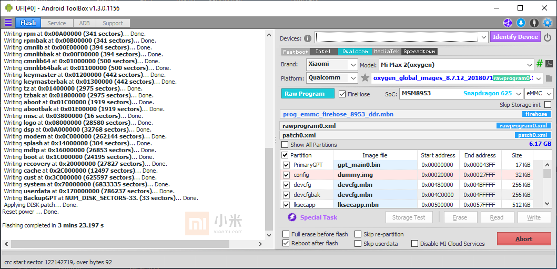Toggle the FireHose checkbox
557x269 pixels.
click(x=342, y=94)
